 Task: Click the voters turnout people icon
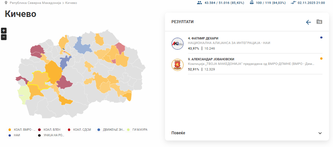tap(199, 3)
